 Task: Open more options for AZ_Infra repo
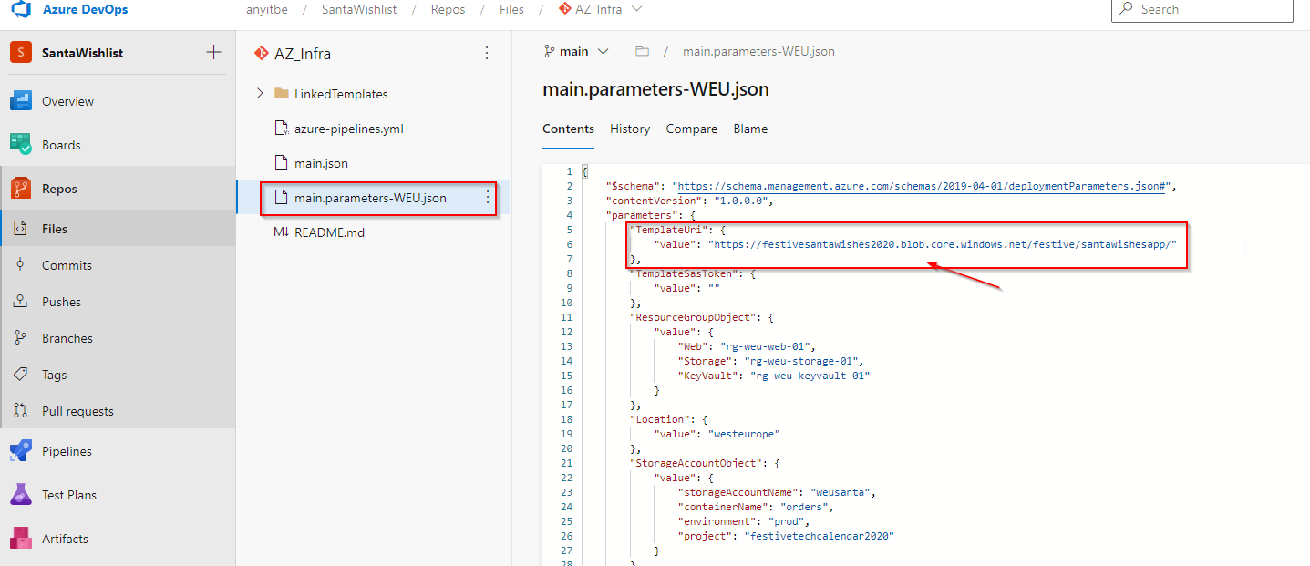pos(487,54)
